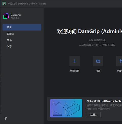This screenshot has height=124, width=122.
Task: Click the plus icon for new project
Action: click(75, 61)
